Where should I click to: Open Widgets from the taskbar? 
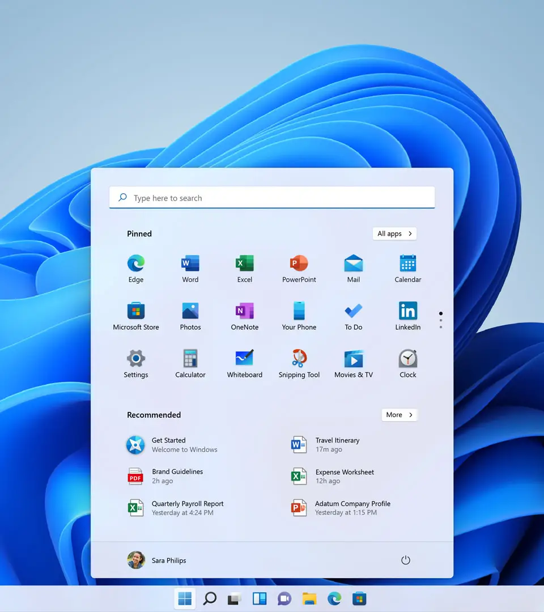coord(260,598)
